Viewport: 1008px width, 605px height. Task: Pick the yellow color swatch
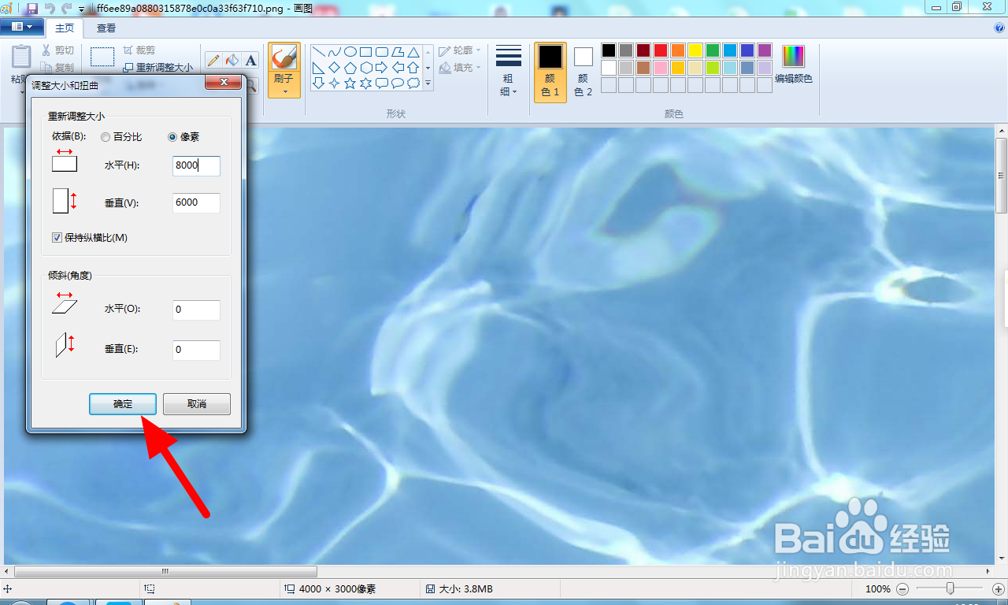(695, 50)
